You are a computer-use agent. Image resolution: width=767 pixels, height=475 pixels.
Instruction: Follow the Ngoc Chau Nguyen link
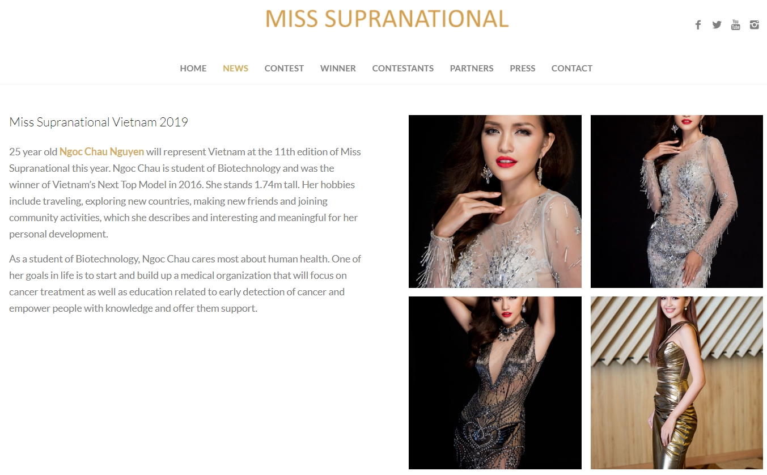pyautogui.click(x=101, y=152)
